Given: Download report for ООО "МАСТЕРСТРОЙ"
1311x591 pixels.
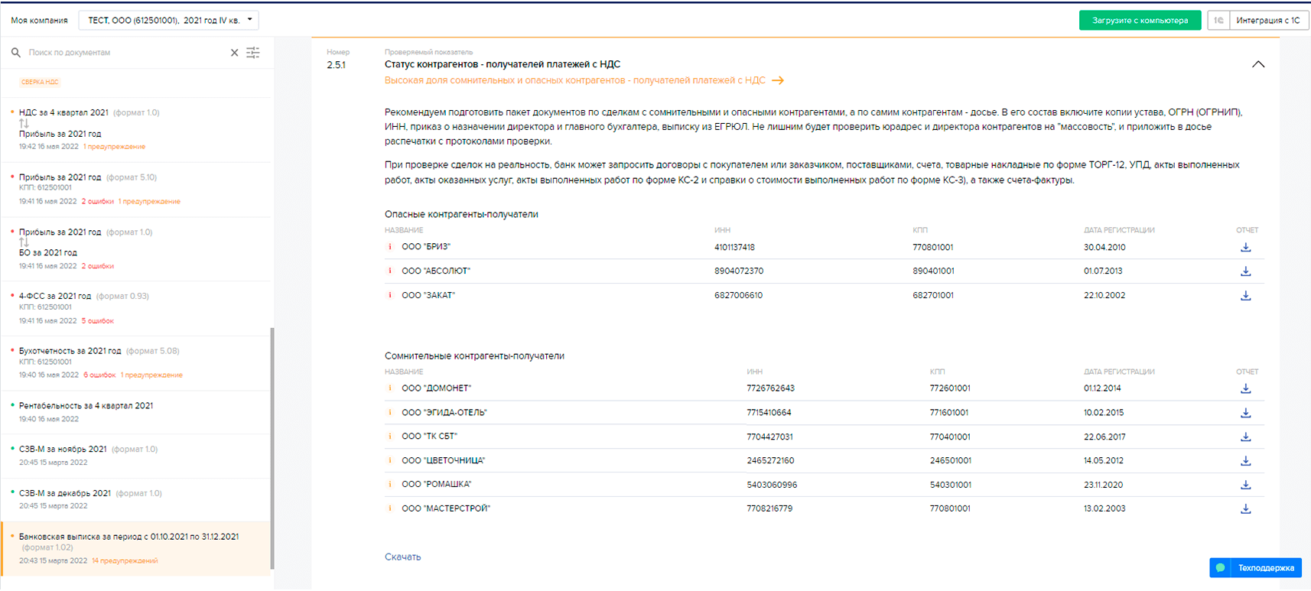Looking at the screenshot, I should [1245, 508].
